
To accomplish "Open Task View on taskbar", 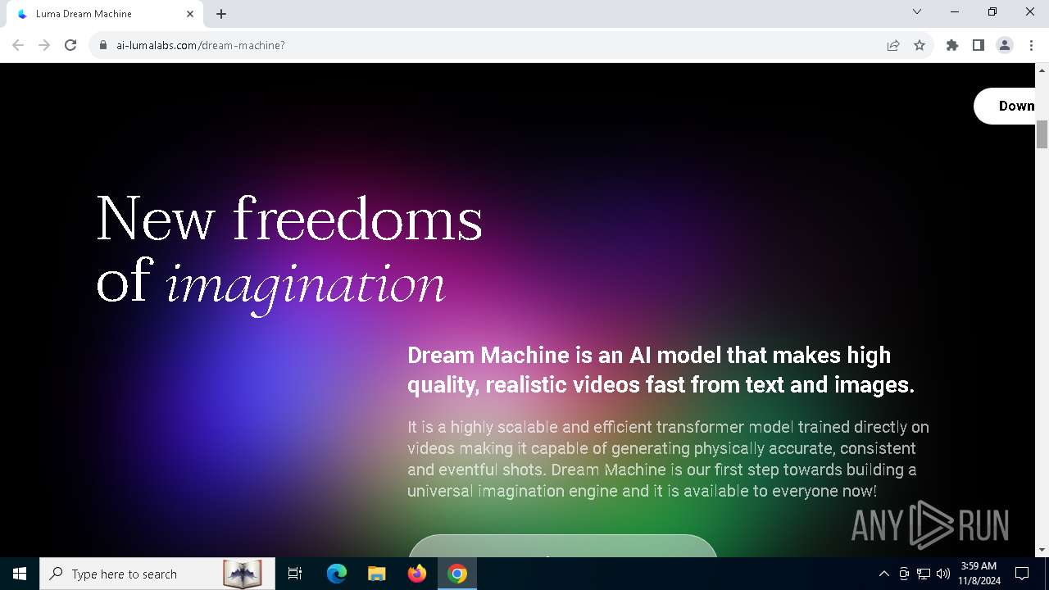I will 295,574.
